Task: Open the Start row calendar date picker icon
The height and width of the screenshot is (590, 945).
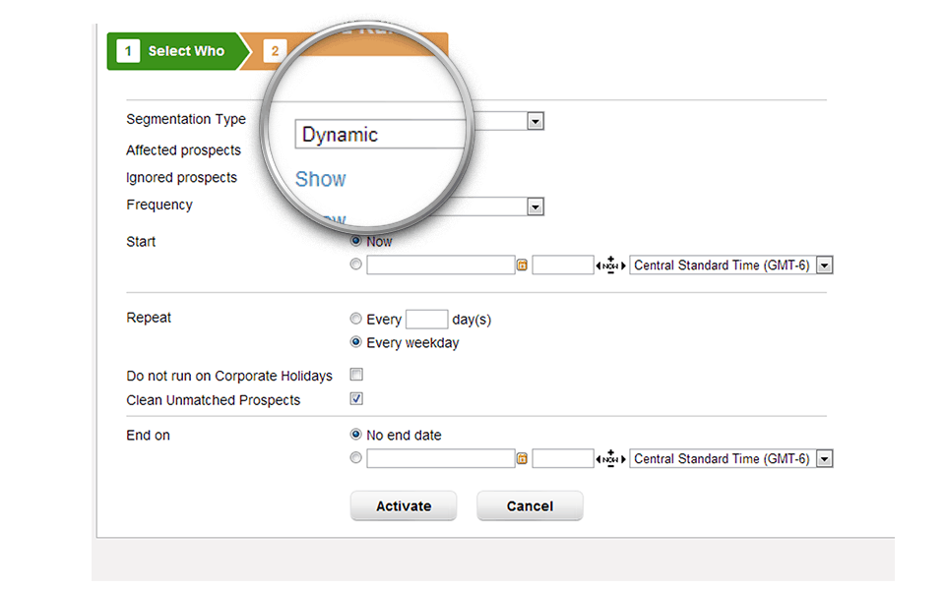Action: [522, 265]
